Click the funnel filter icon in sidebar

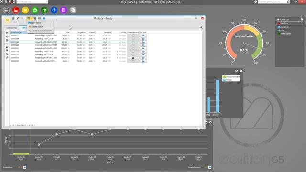click(x=7, y=51)
